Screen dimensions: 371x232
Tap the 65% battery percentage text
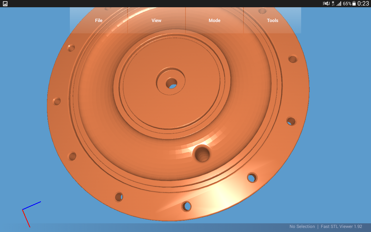pos(347,4)
